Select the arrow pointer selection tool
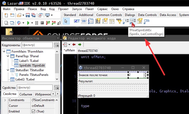The width and height of the screenshot is (189, 114). pos(66,21)
